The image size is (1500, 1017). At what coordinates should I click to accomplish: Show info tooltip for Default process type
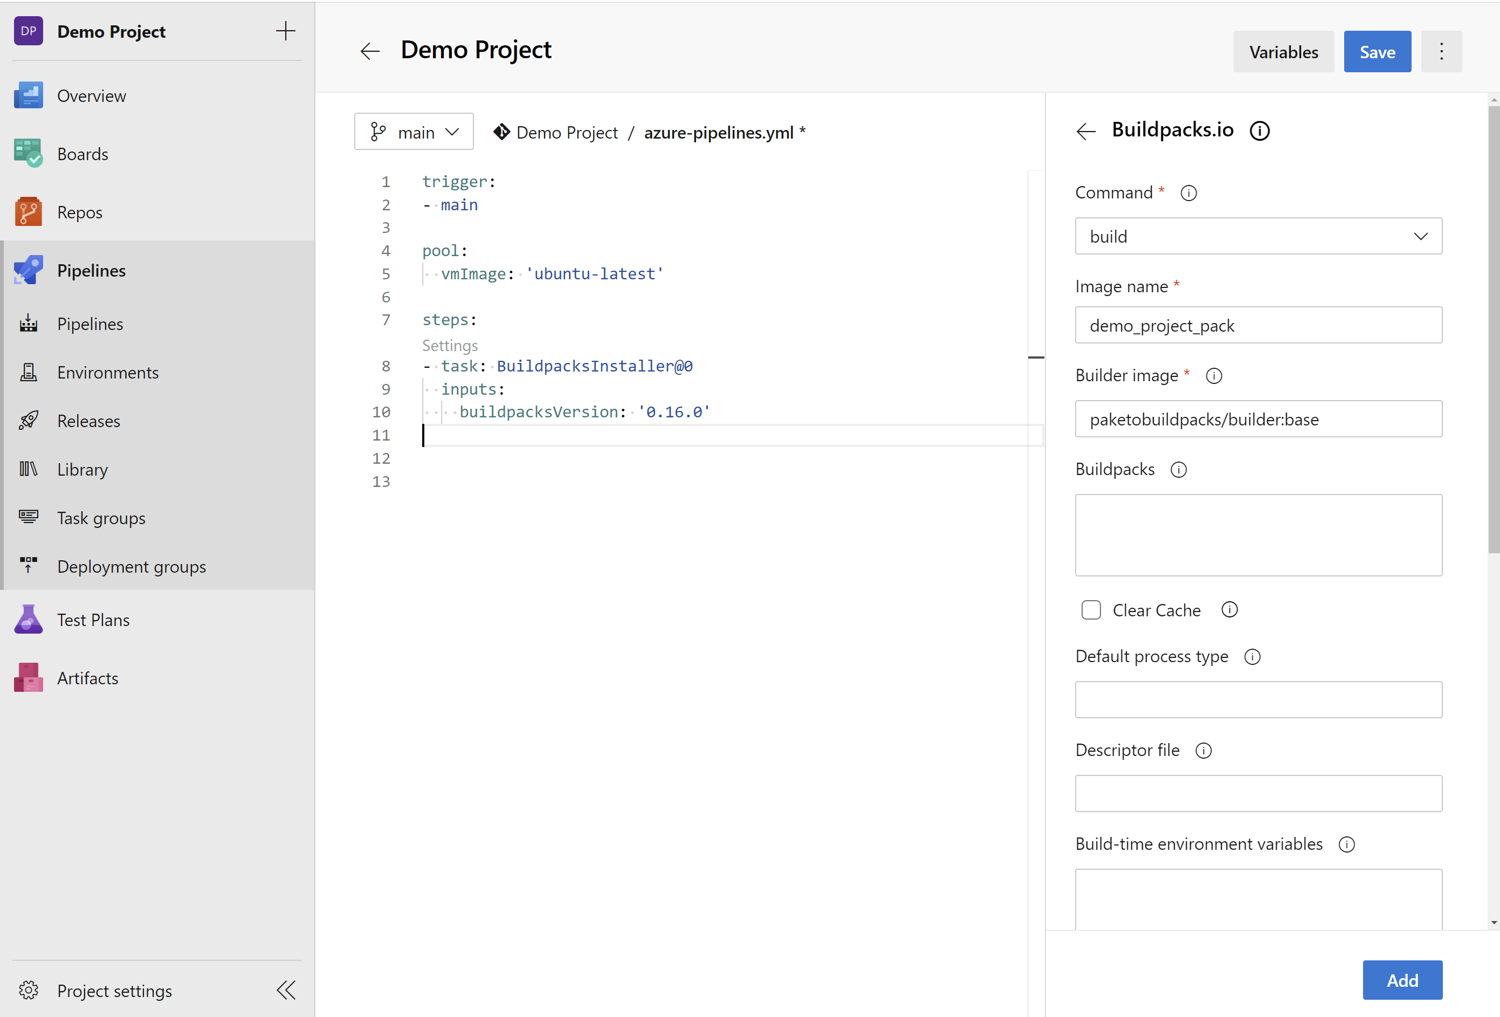[x=1252, y=657]
